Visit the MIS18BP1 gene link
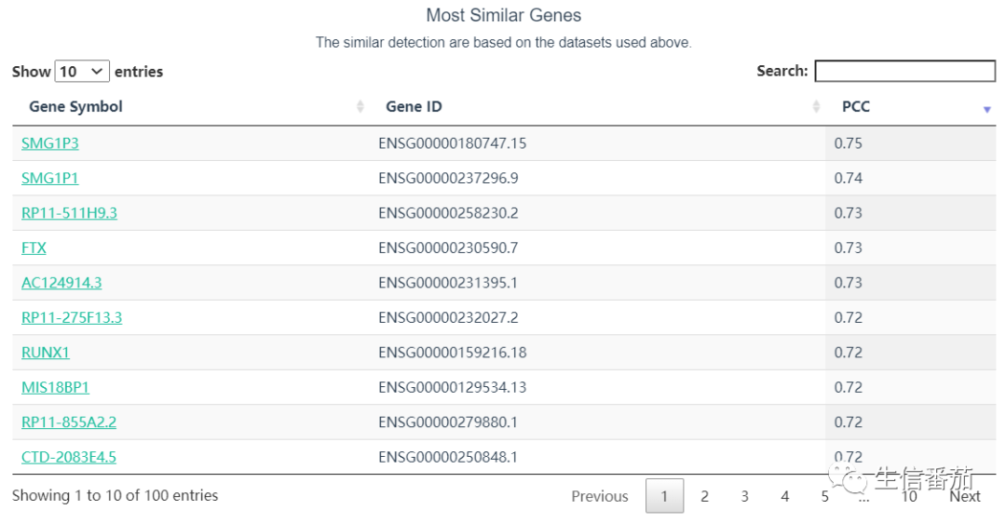Image resolution: width=1006 pixels, height=523 pixels. (55, 387)
